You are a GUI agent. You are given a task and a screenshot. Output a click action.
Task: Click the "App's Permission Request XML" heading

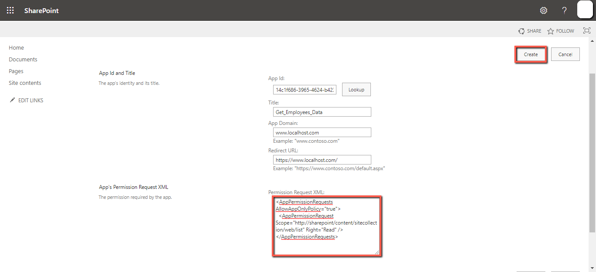[134, 187]
